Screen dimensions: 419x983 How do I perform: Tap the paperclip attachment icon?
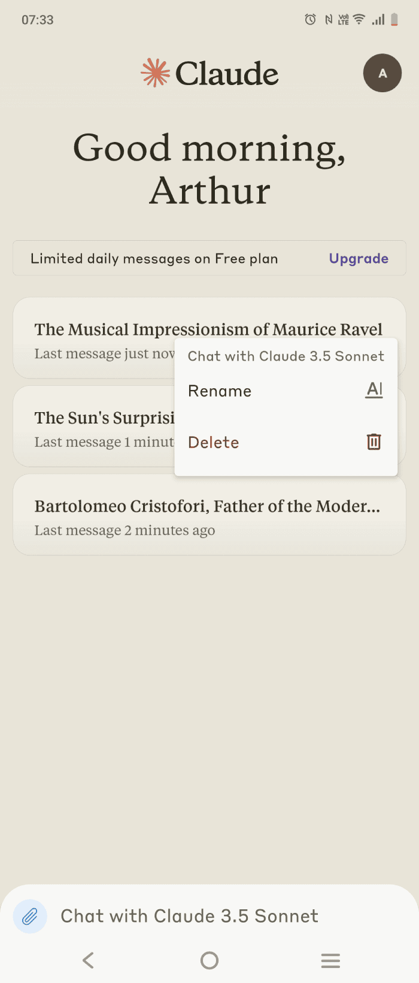30,916
